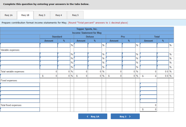Open first row label dropdown above Variable expenses

pyautogui.click(x=20, y=45)
